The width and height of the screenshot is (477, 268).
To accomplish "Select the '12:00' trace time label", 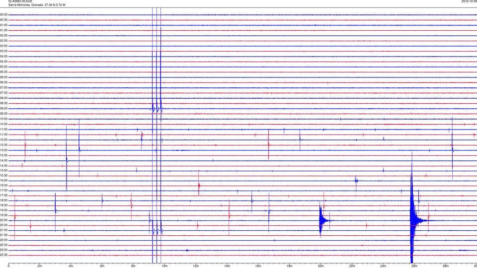I will point(3,140).
